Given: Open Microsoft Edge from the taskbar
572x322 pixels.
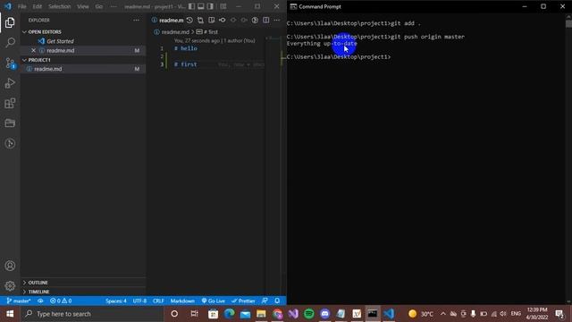Looking at the screenshot, I should [229, 314].
